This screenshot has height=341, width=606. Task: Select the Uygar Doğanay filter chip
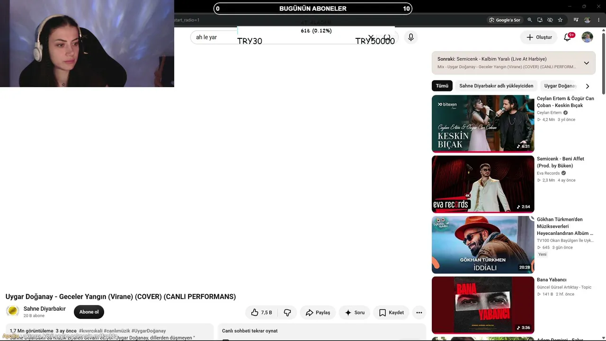(560, 86)
